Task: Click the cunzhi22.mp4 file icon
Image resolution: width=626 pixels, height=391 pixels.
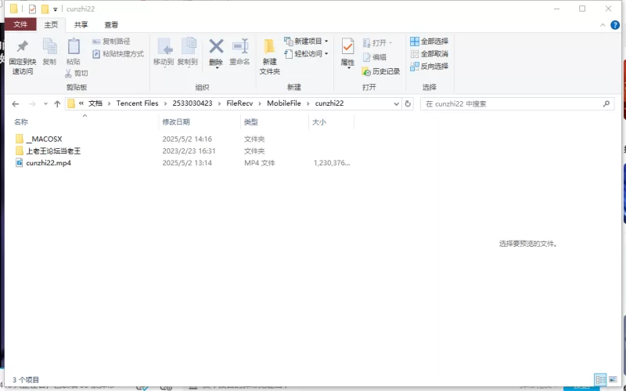Action: 19,163
